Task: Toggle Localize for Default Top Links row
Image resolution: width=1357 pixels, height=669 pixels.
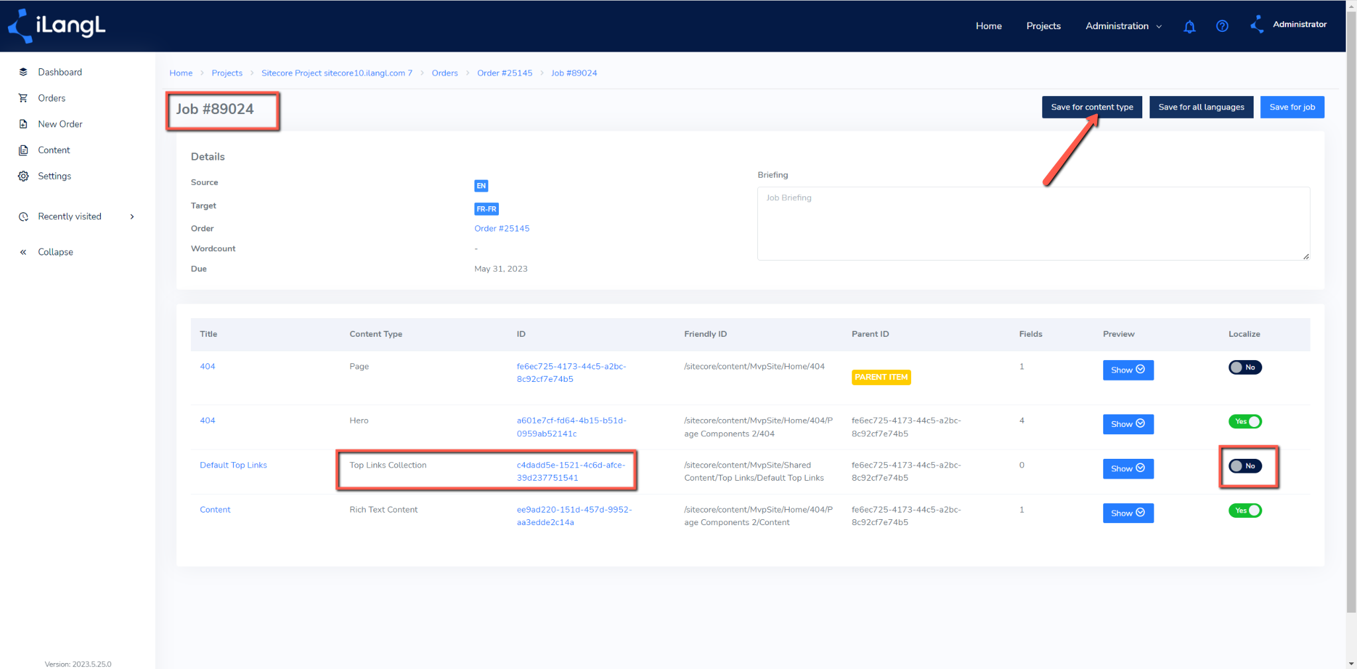Action: pyautogui.click(x=1245, y=466)
